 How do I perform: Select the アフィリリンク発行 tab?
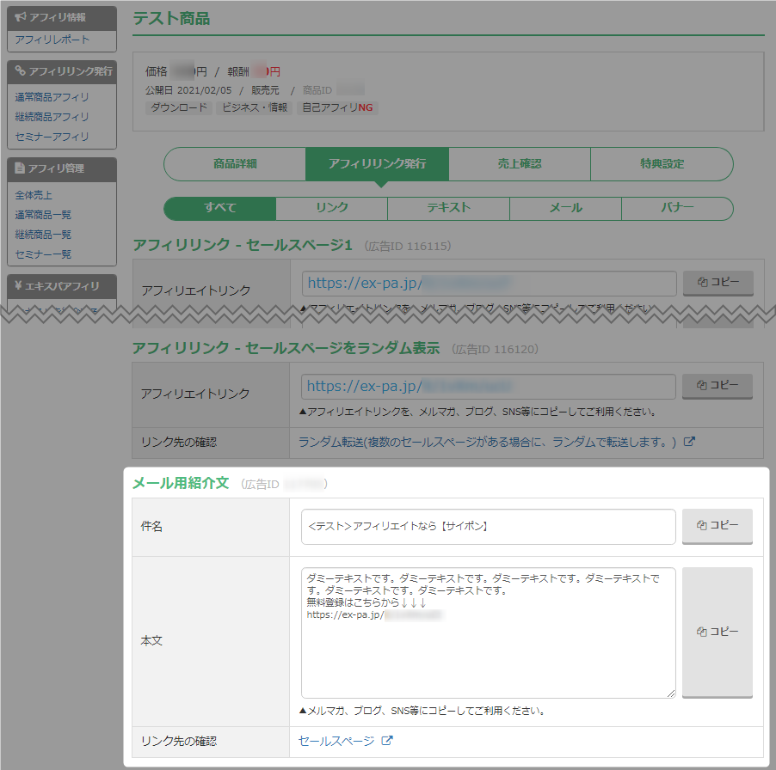[x=377, y=164]
